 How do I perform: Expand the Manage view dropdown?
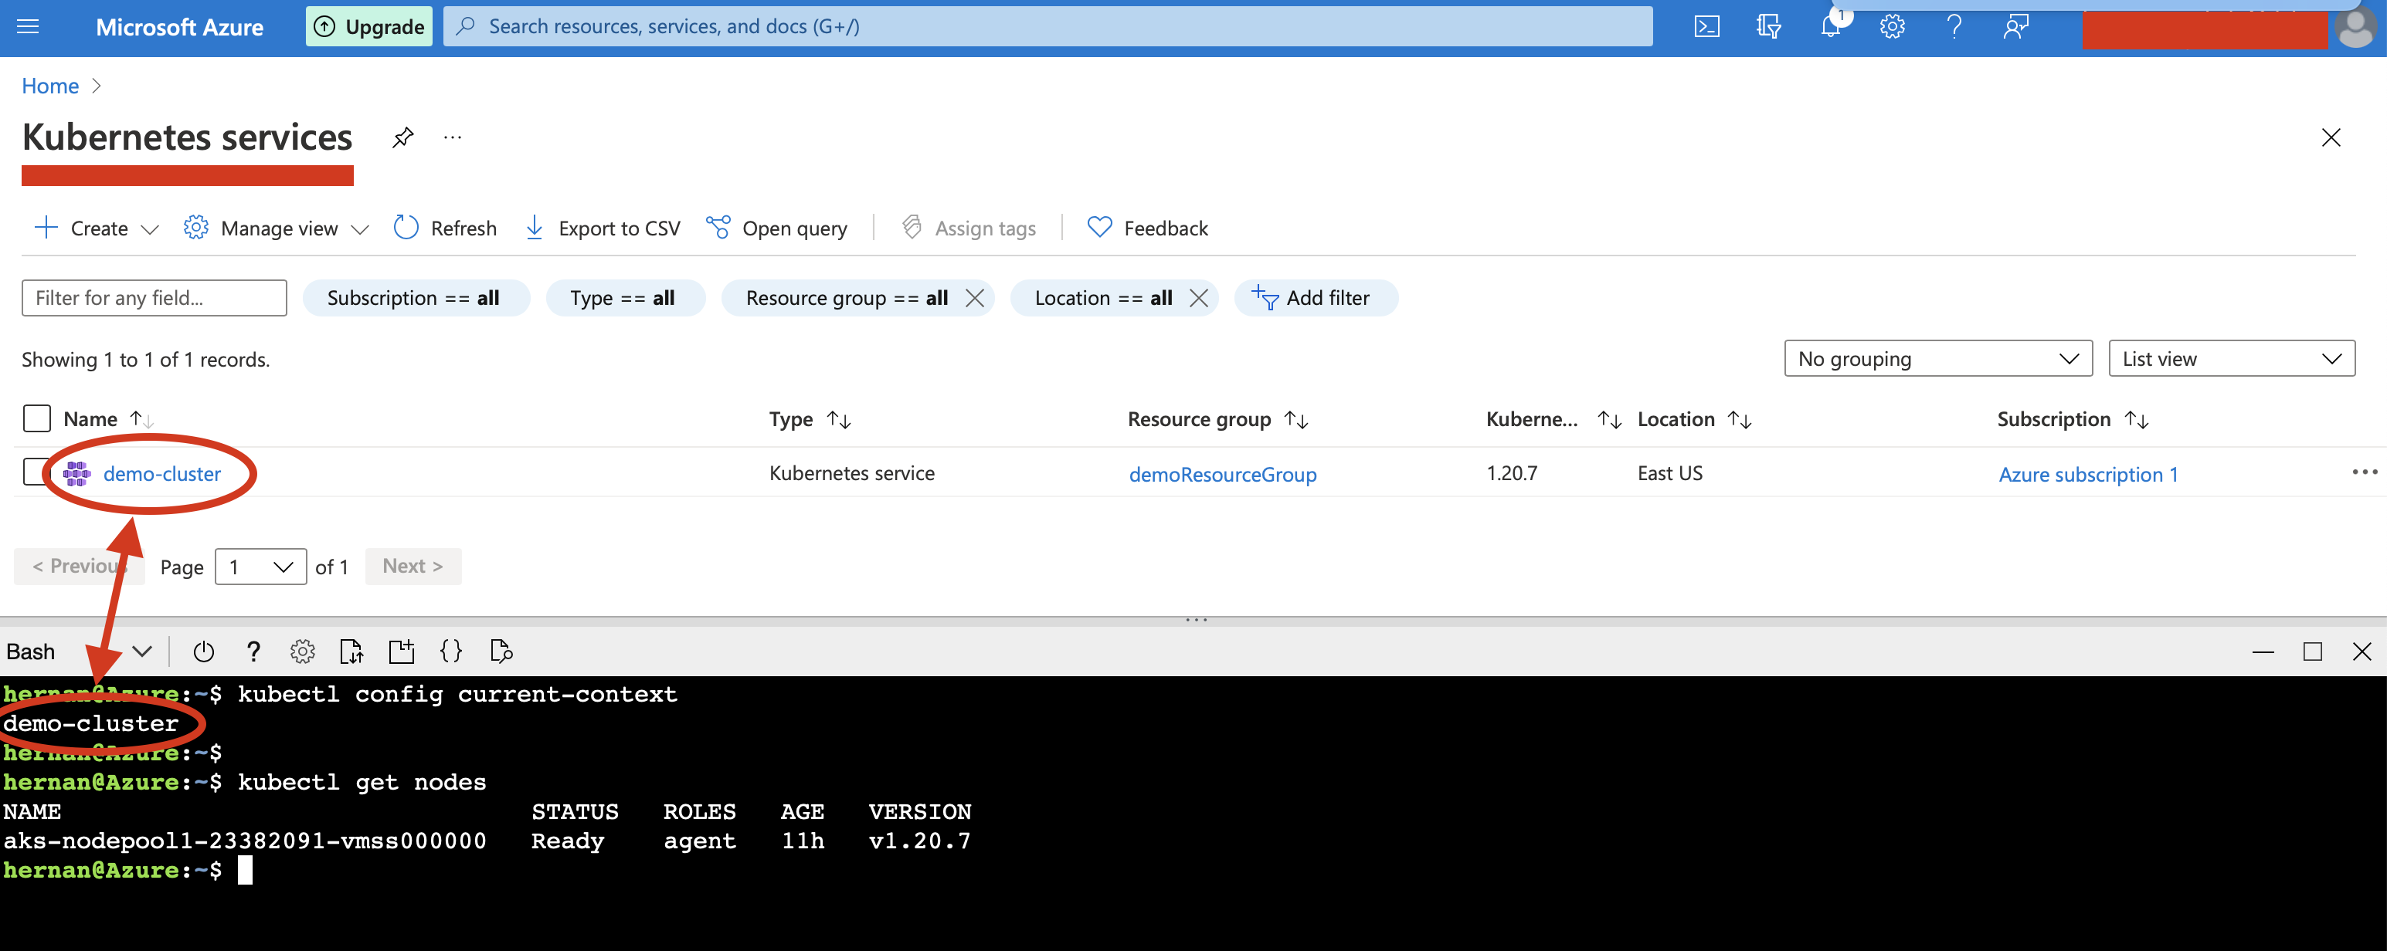tap(276, 228)
